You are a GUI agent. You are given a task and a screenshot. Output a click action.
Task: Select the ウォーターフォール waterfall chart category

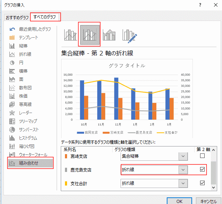33,154
